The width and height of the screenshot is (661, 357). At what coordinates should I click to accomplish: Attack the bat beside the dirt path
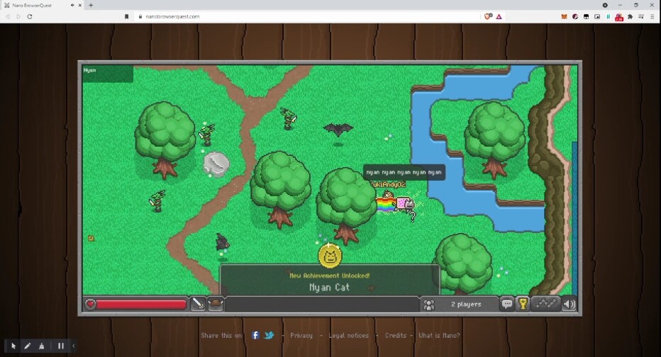pos(222,242)
